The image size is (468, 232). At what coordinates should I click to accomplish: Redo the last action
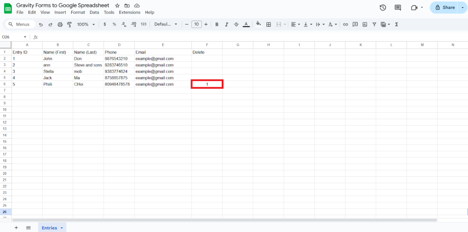click(50, 25)
